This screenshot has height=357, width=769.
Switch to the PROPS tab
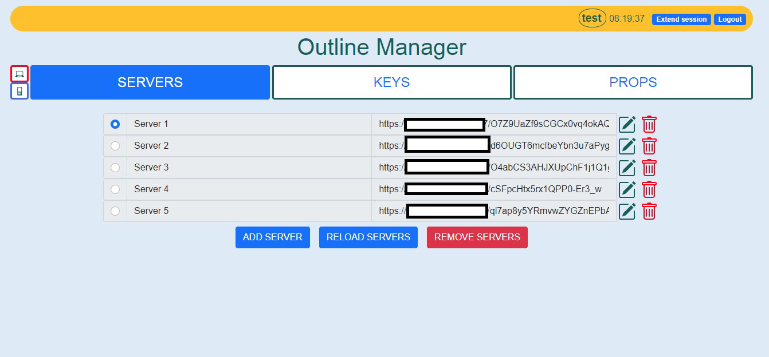point(633,82)
